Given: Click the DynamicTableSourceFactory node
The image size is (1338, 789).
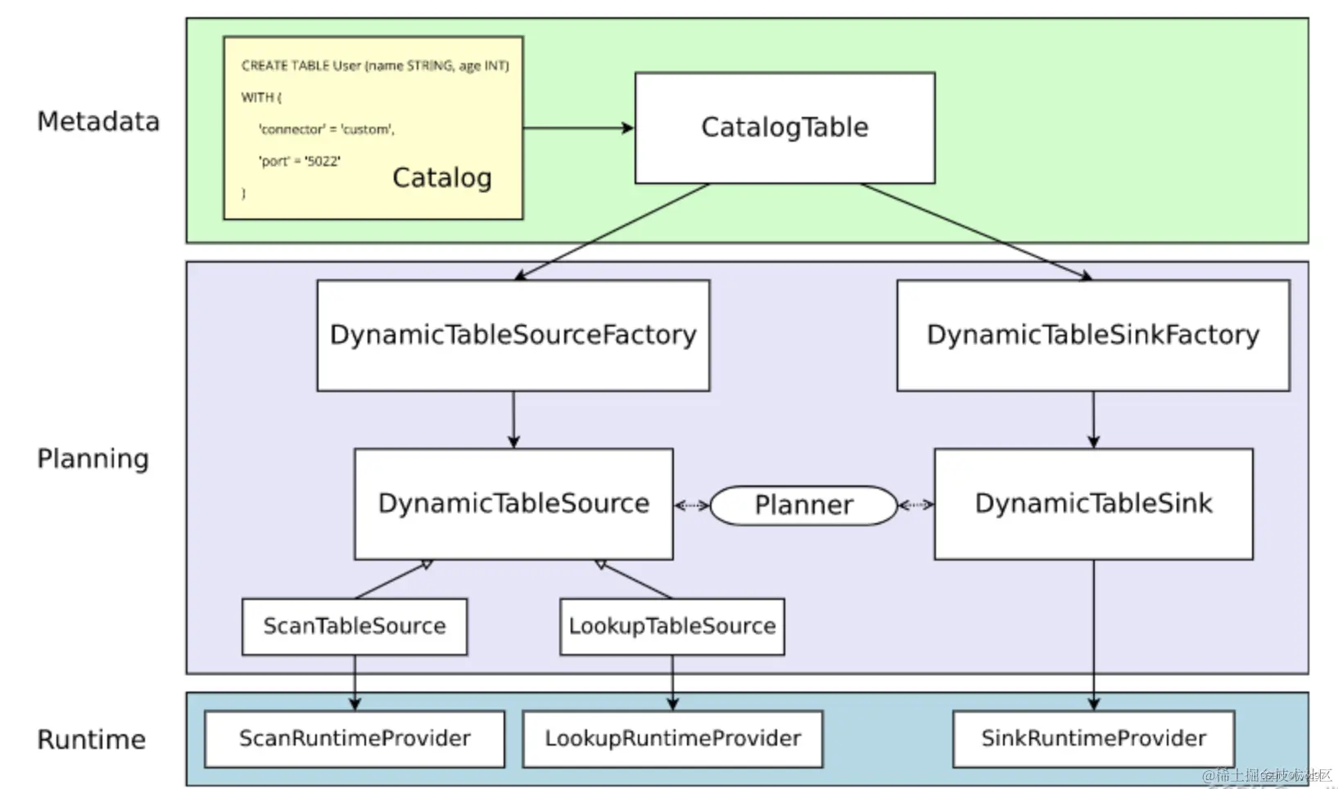Looking at the screenshot, I should [513, 334].
